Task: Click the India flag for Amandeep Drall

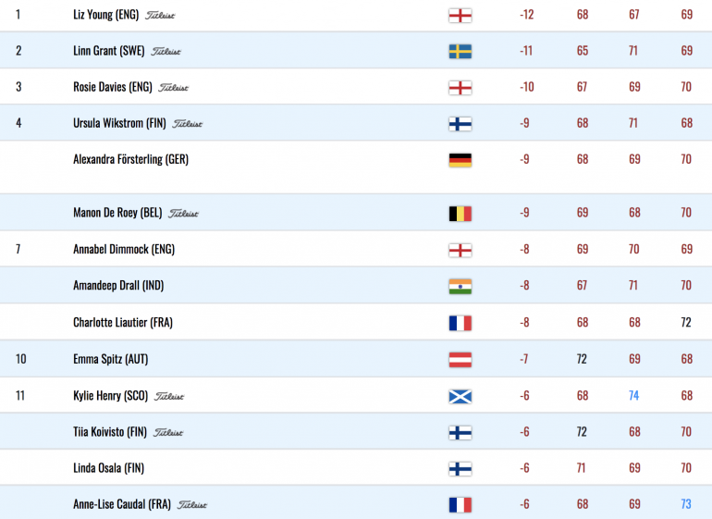Action: 460,286
